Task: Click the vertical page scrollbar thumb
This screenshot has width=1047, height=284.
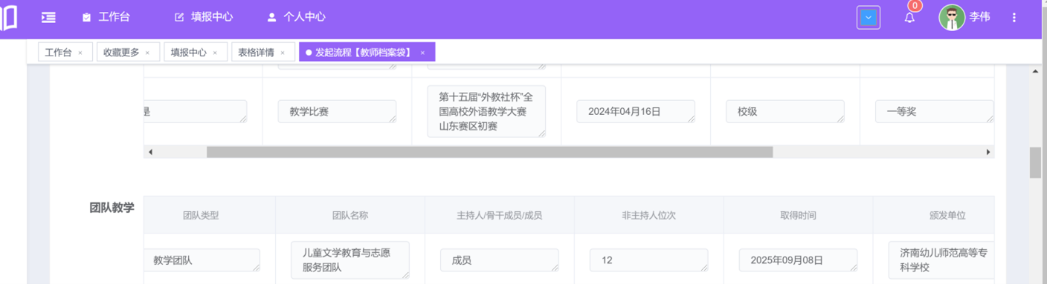Action: (1035, 162)
